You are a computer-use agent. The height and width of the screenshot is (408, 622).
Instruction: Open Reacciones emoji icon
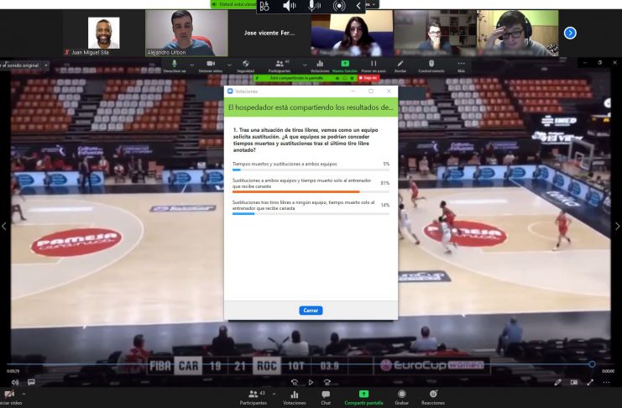pos(433,397)
